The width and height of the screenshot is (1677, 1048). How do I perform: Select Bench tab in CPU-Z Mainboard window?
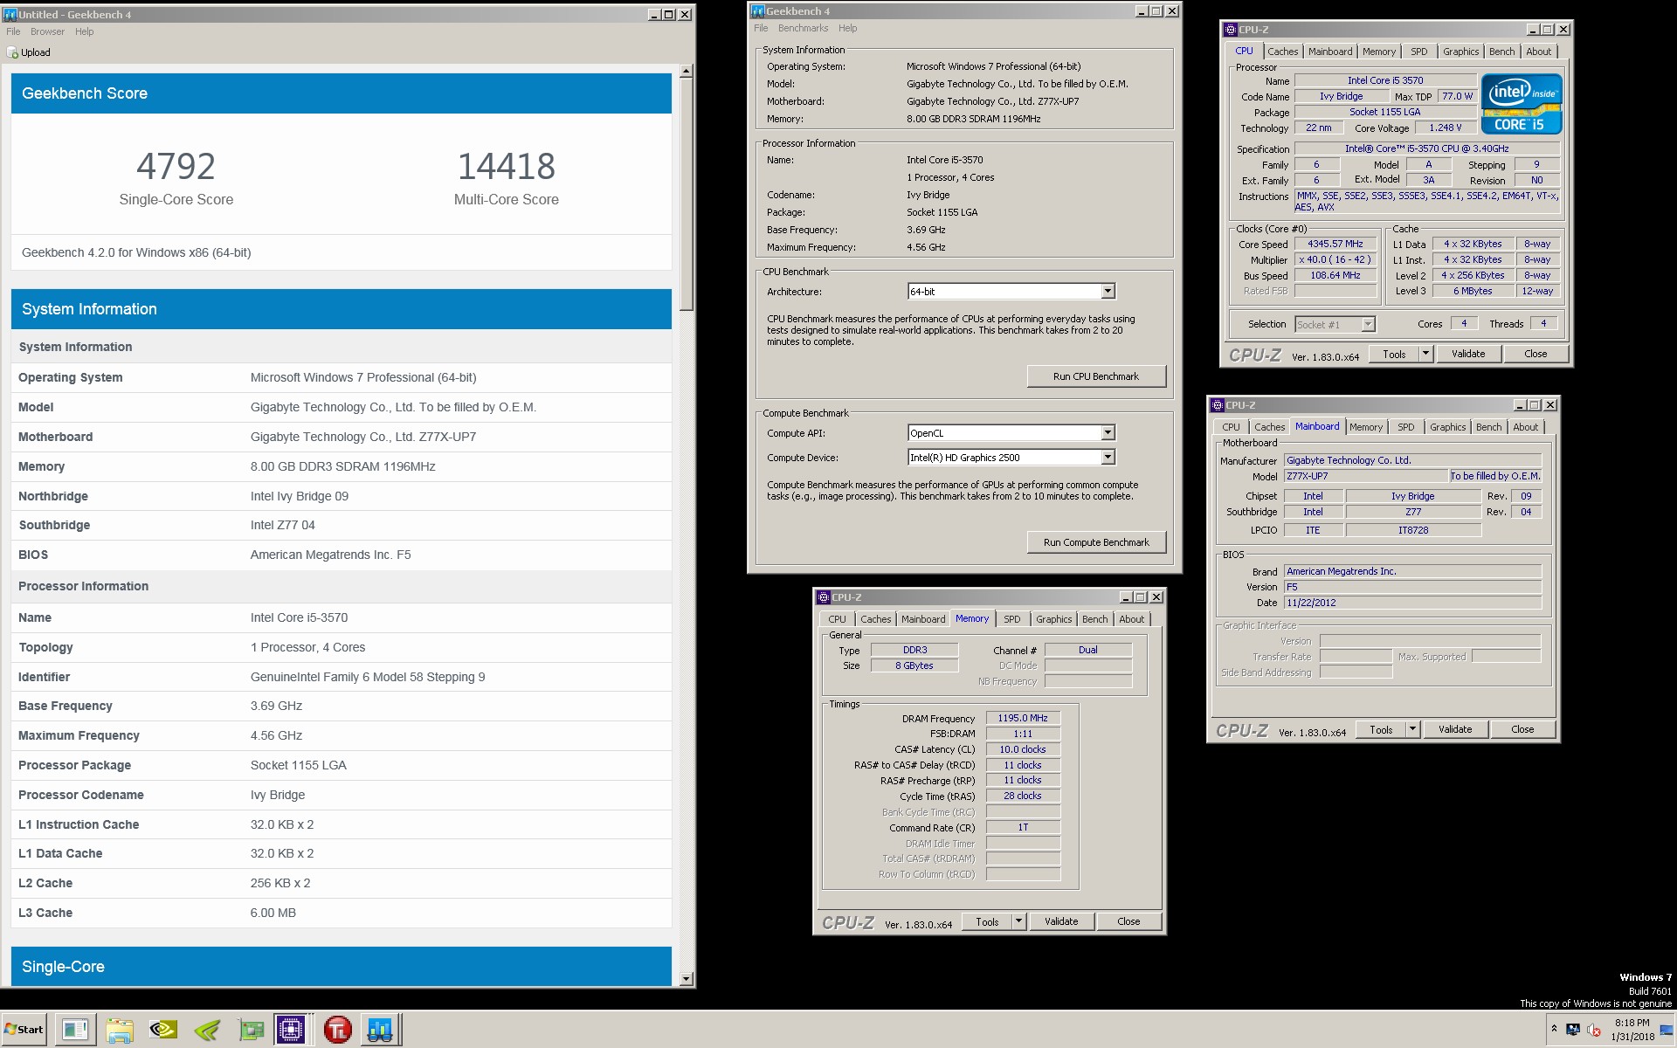pyautogui.click(x=1488, y=427)
